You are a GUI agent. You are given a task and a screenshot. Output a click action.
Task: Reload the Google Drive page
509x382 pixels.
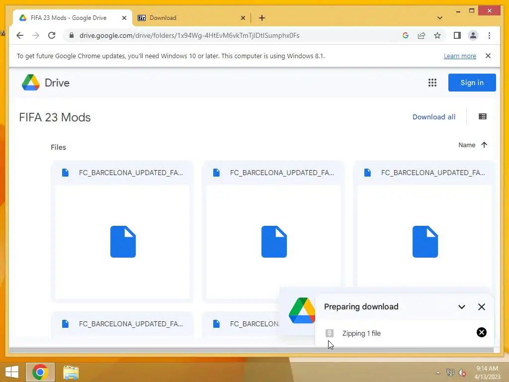tap(52, 35)
